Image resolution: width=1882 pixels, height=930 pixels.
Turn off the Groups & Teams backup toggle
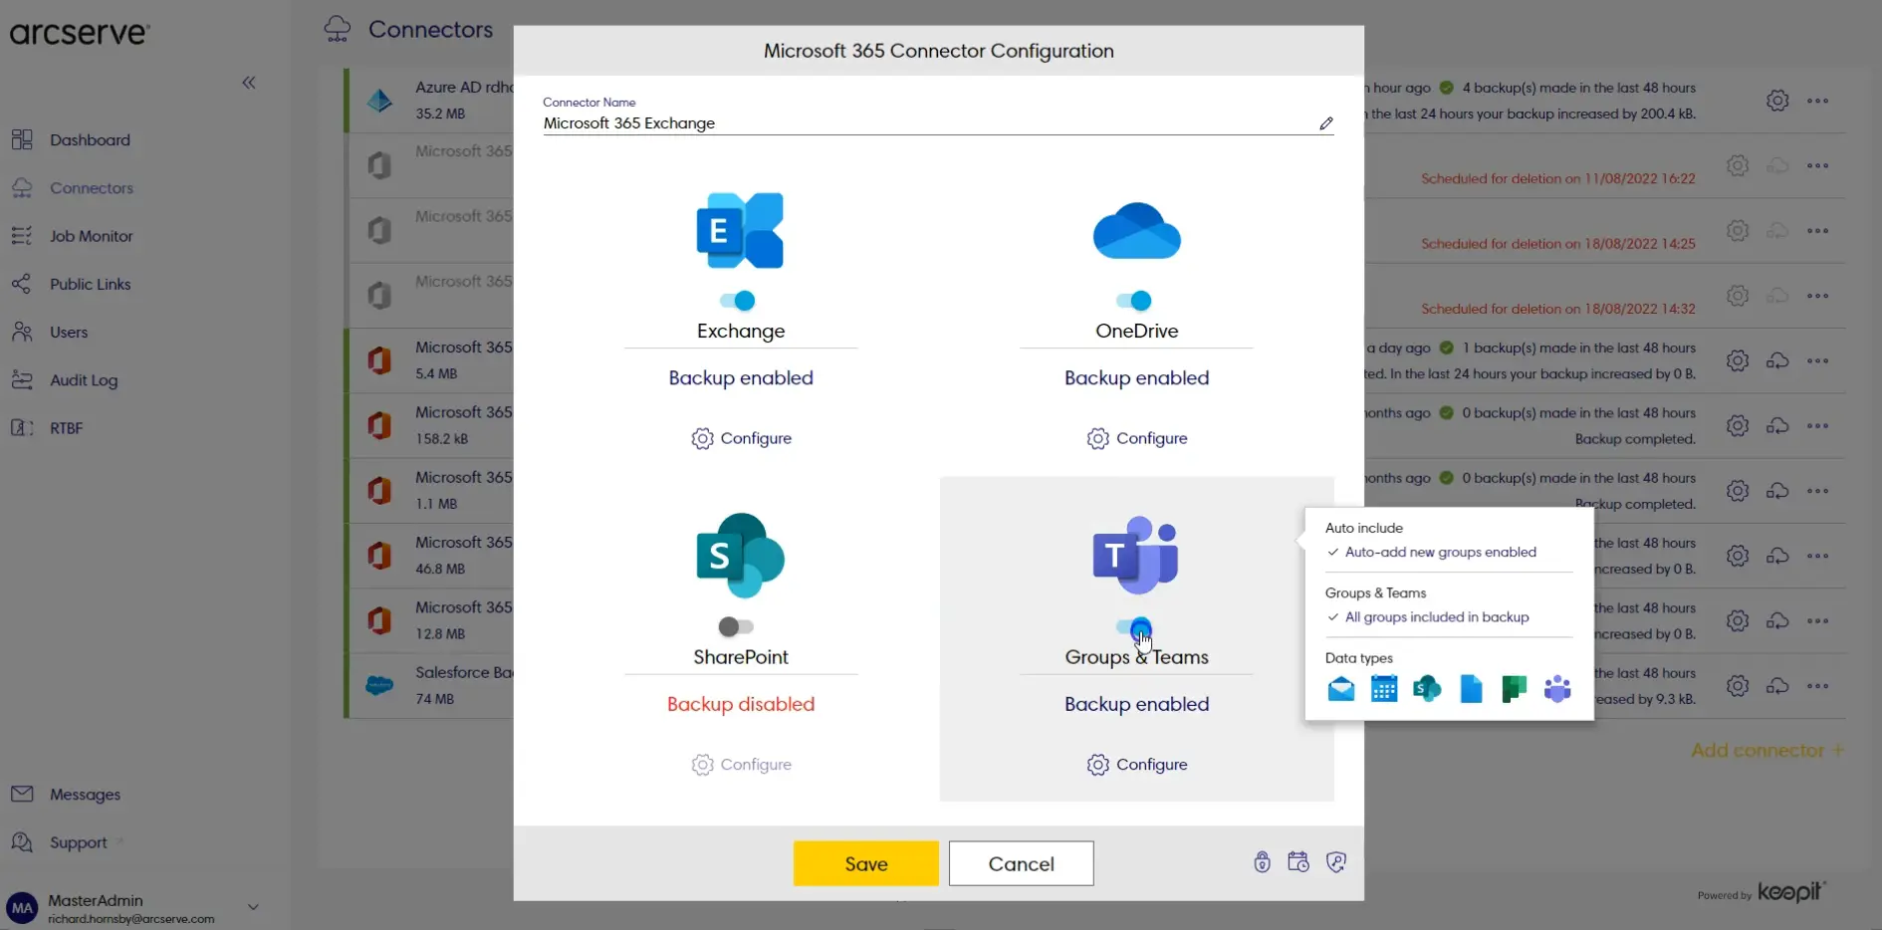(x=1134, y=627)
